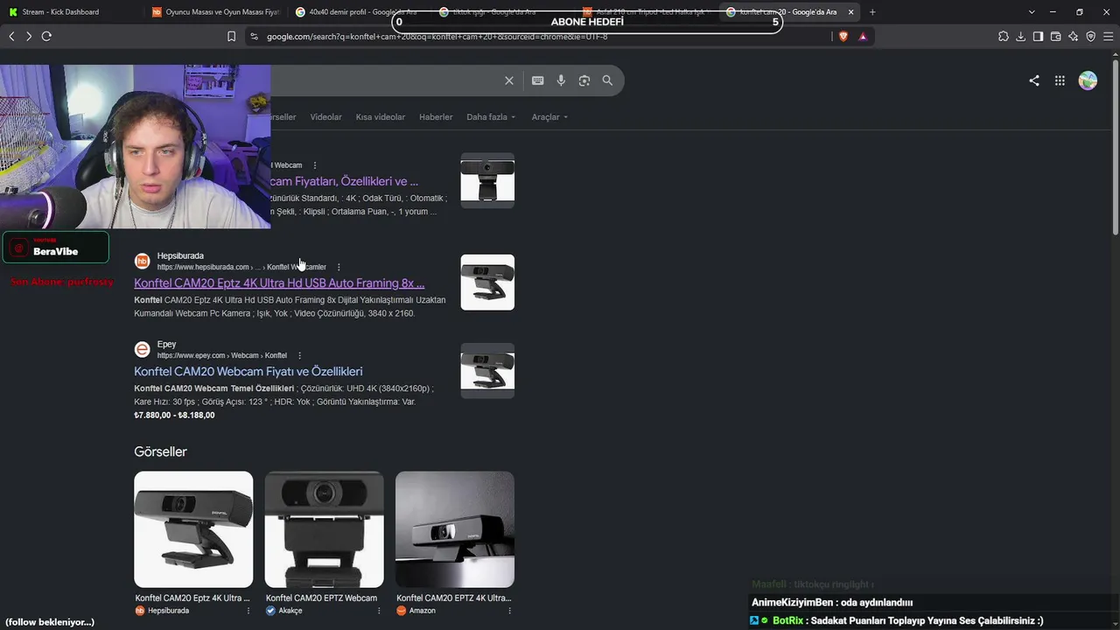Open Konftel CAM20 Webcam Fiyatı ve Özellikleri link

click(248, 371)
